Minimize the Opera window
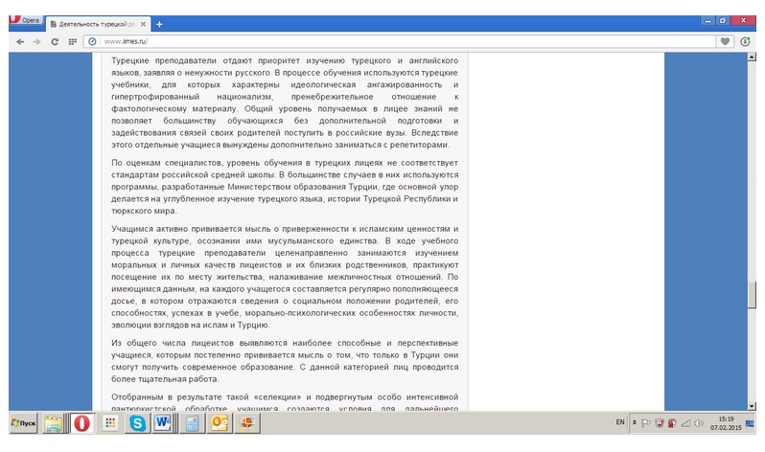Image resolution: width=765 pixels, height=452 pixels. (x=707, y=20)
